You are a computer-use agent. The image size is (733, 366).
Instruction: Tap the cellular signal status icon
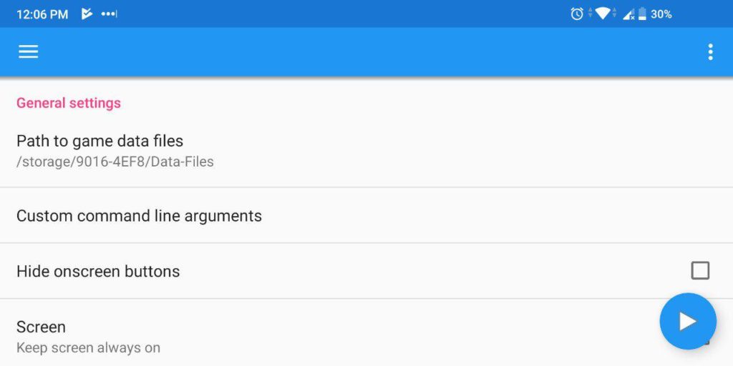pos(628,14)
